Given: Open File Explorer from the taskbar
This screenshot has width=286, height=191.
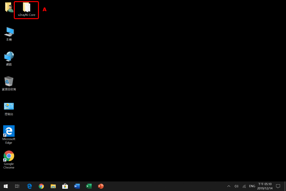Looking at the screenshot, I should [53, 186].
